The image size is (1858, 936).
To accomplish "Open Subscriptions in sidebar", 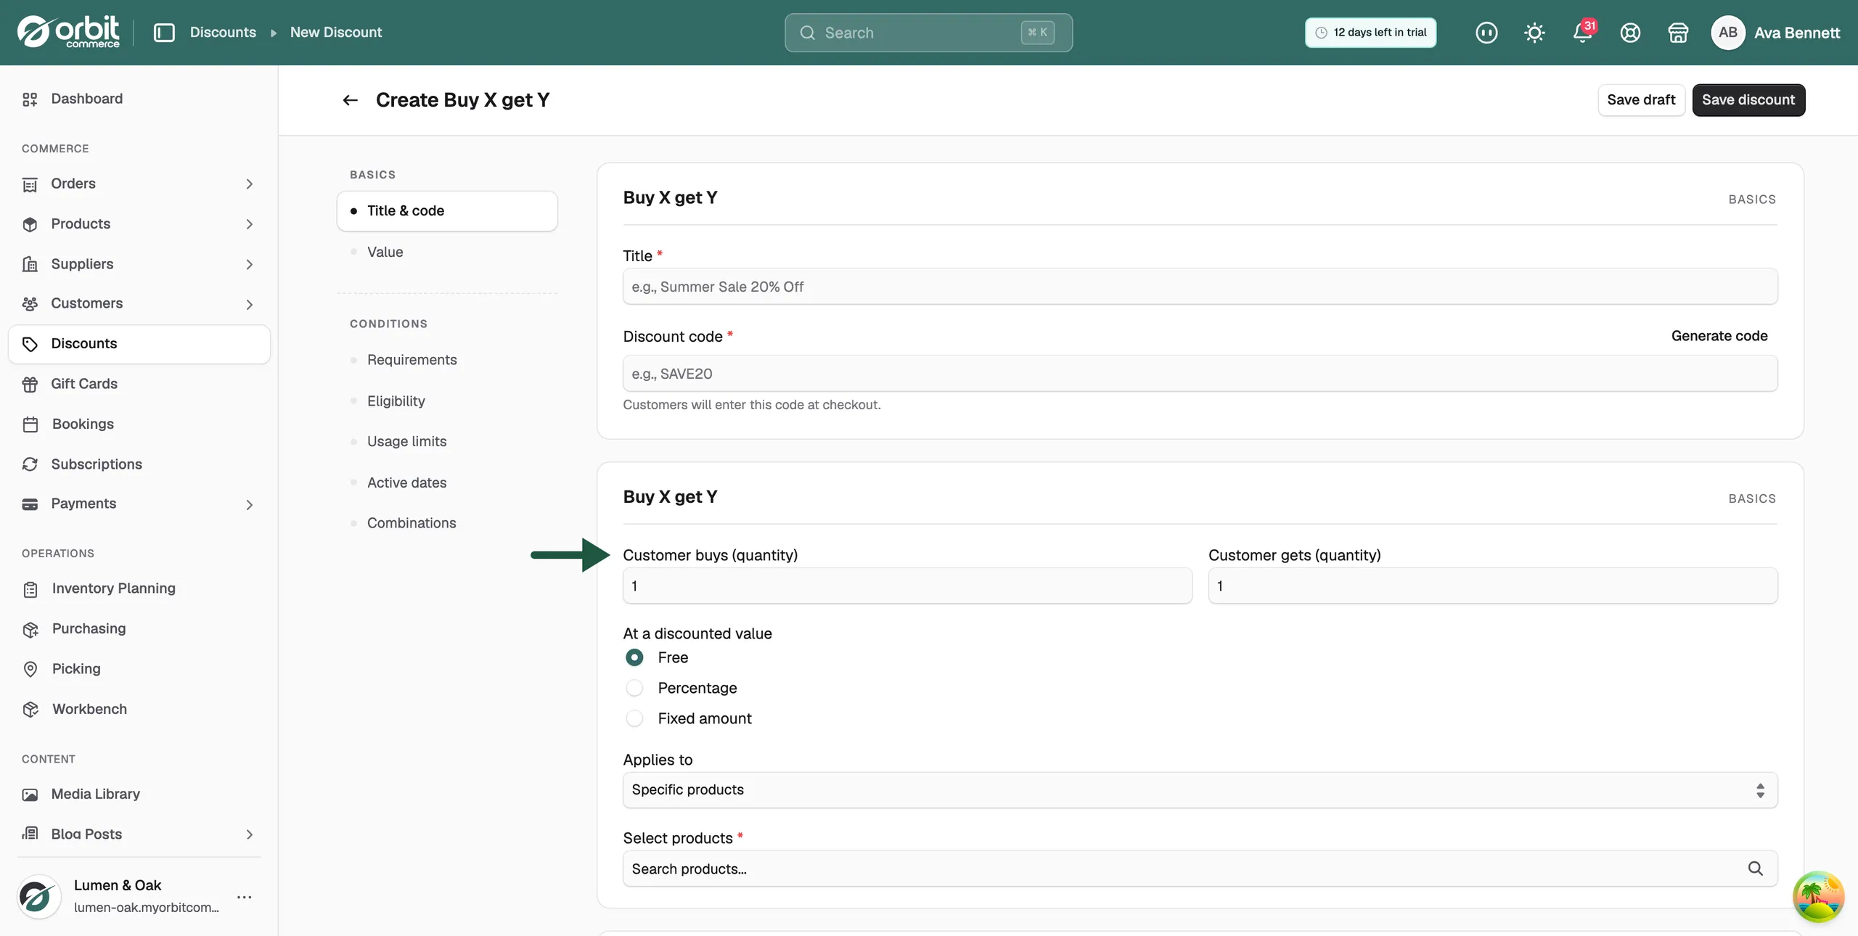I will [x=139, y=464].
